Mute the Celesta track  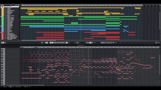(x=5, y=9)
